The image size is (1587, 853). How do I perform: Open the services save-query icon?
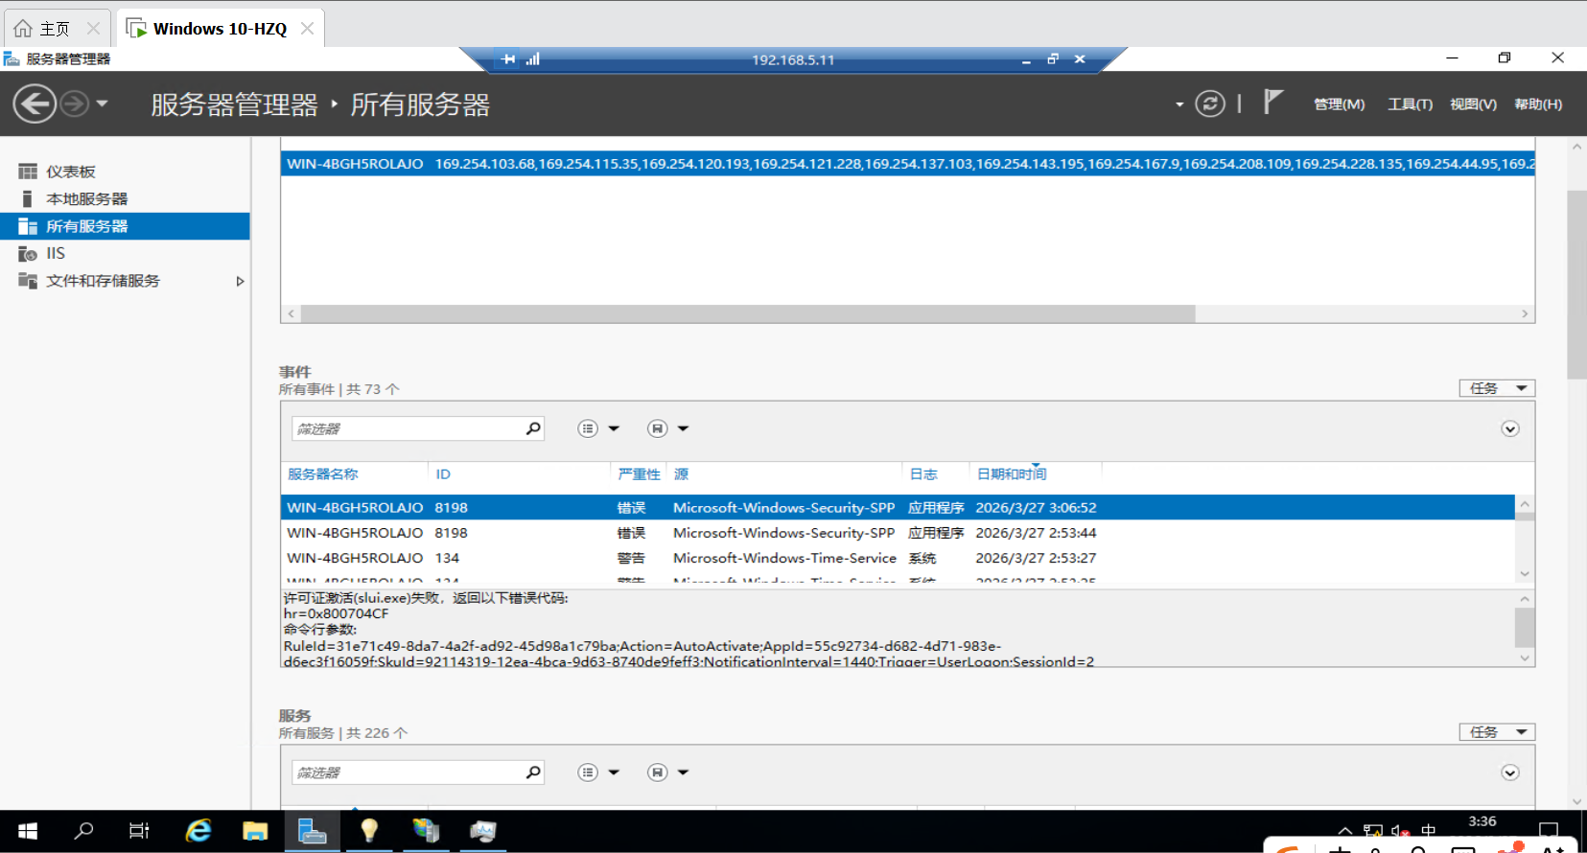coord(657,772)
